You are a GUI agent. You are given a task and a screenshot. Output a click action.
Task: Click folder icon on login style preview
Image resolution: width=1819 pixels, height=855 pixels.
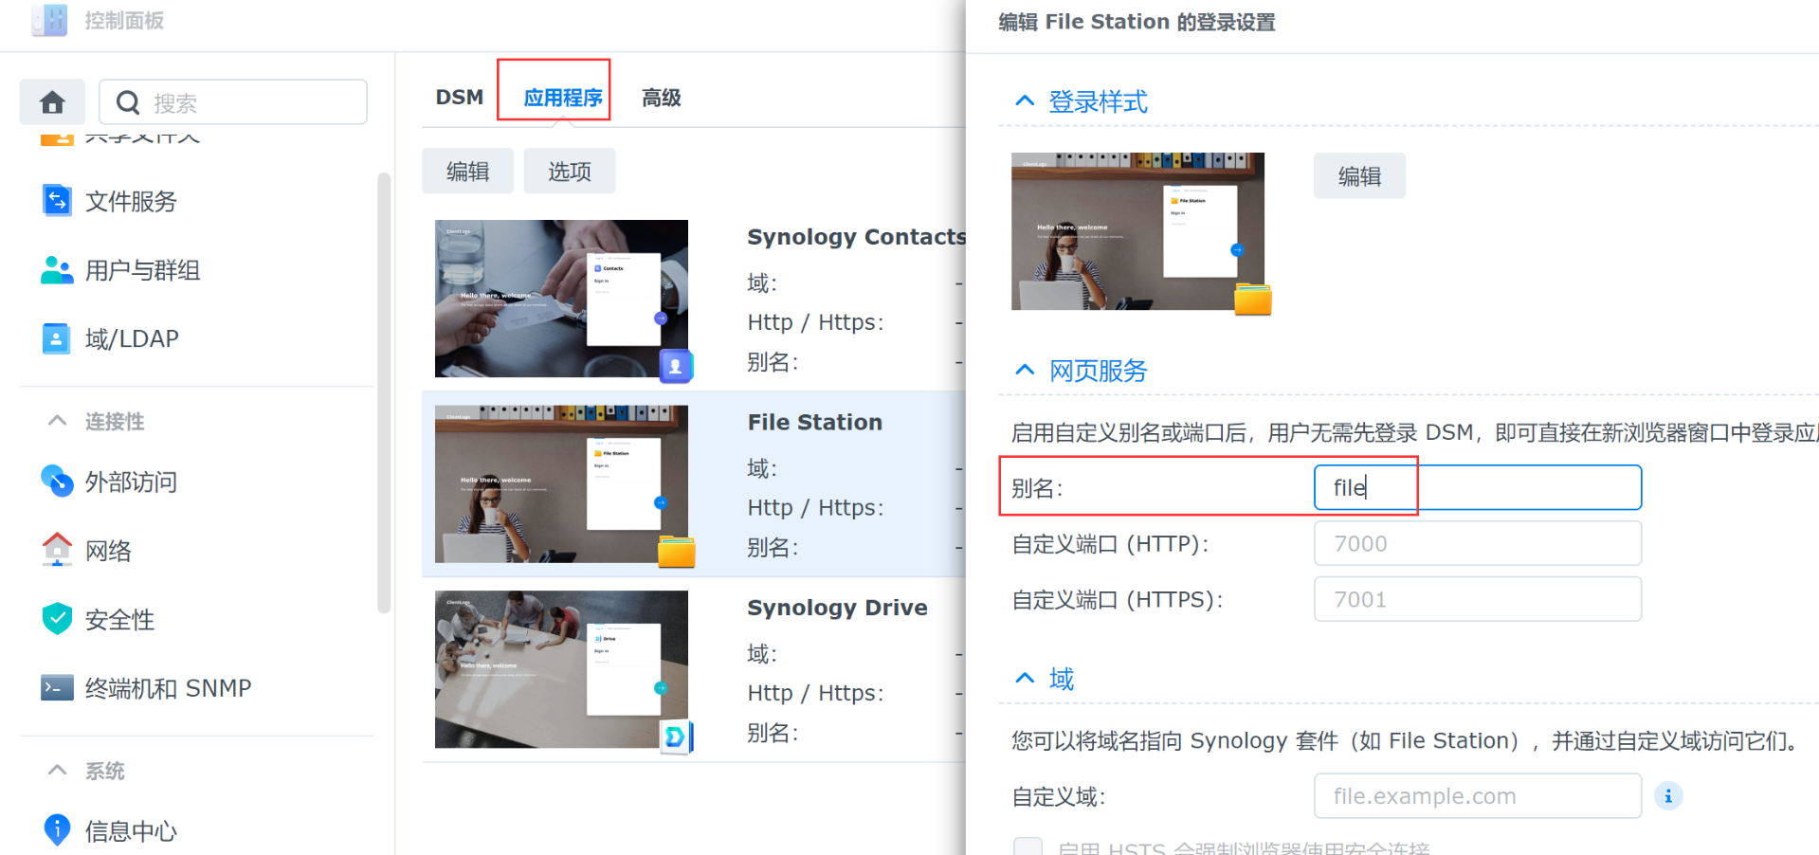pos(1252,299)
